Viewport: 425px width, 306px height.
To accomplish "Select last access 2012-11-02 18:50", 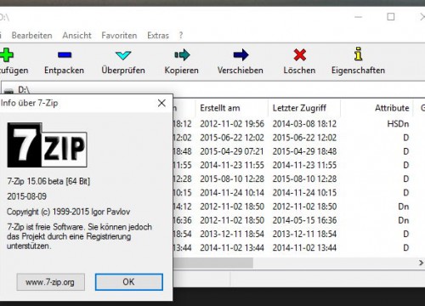I will point(304,207).
